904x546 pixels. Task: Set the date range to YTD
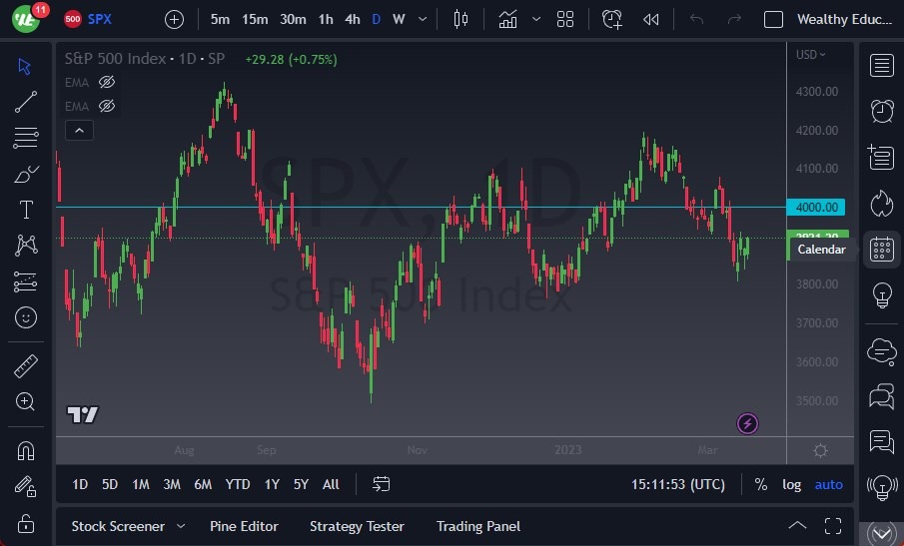[x=238, y=484]
